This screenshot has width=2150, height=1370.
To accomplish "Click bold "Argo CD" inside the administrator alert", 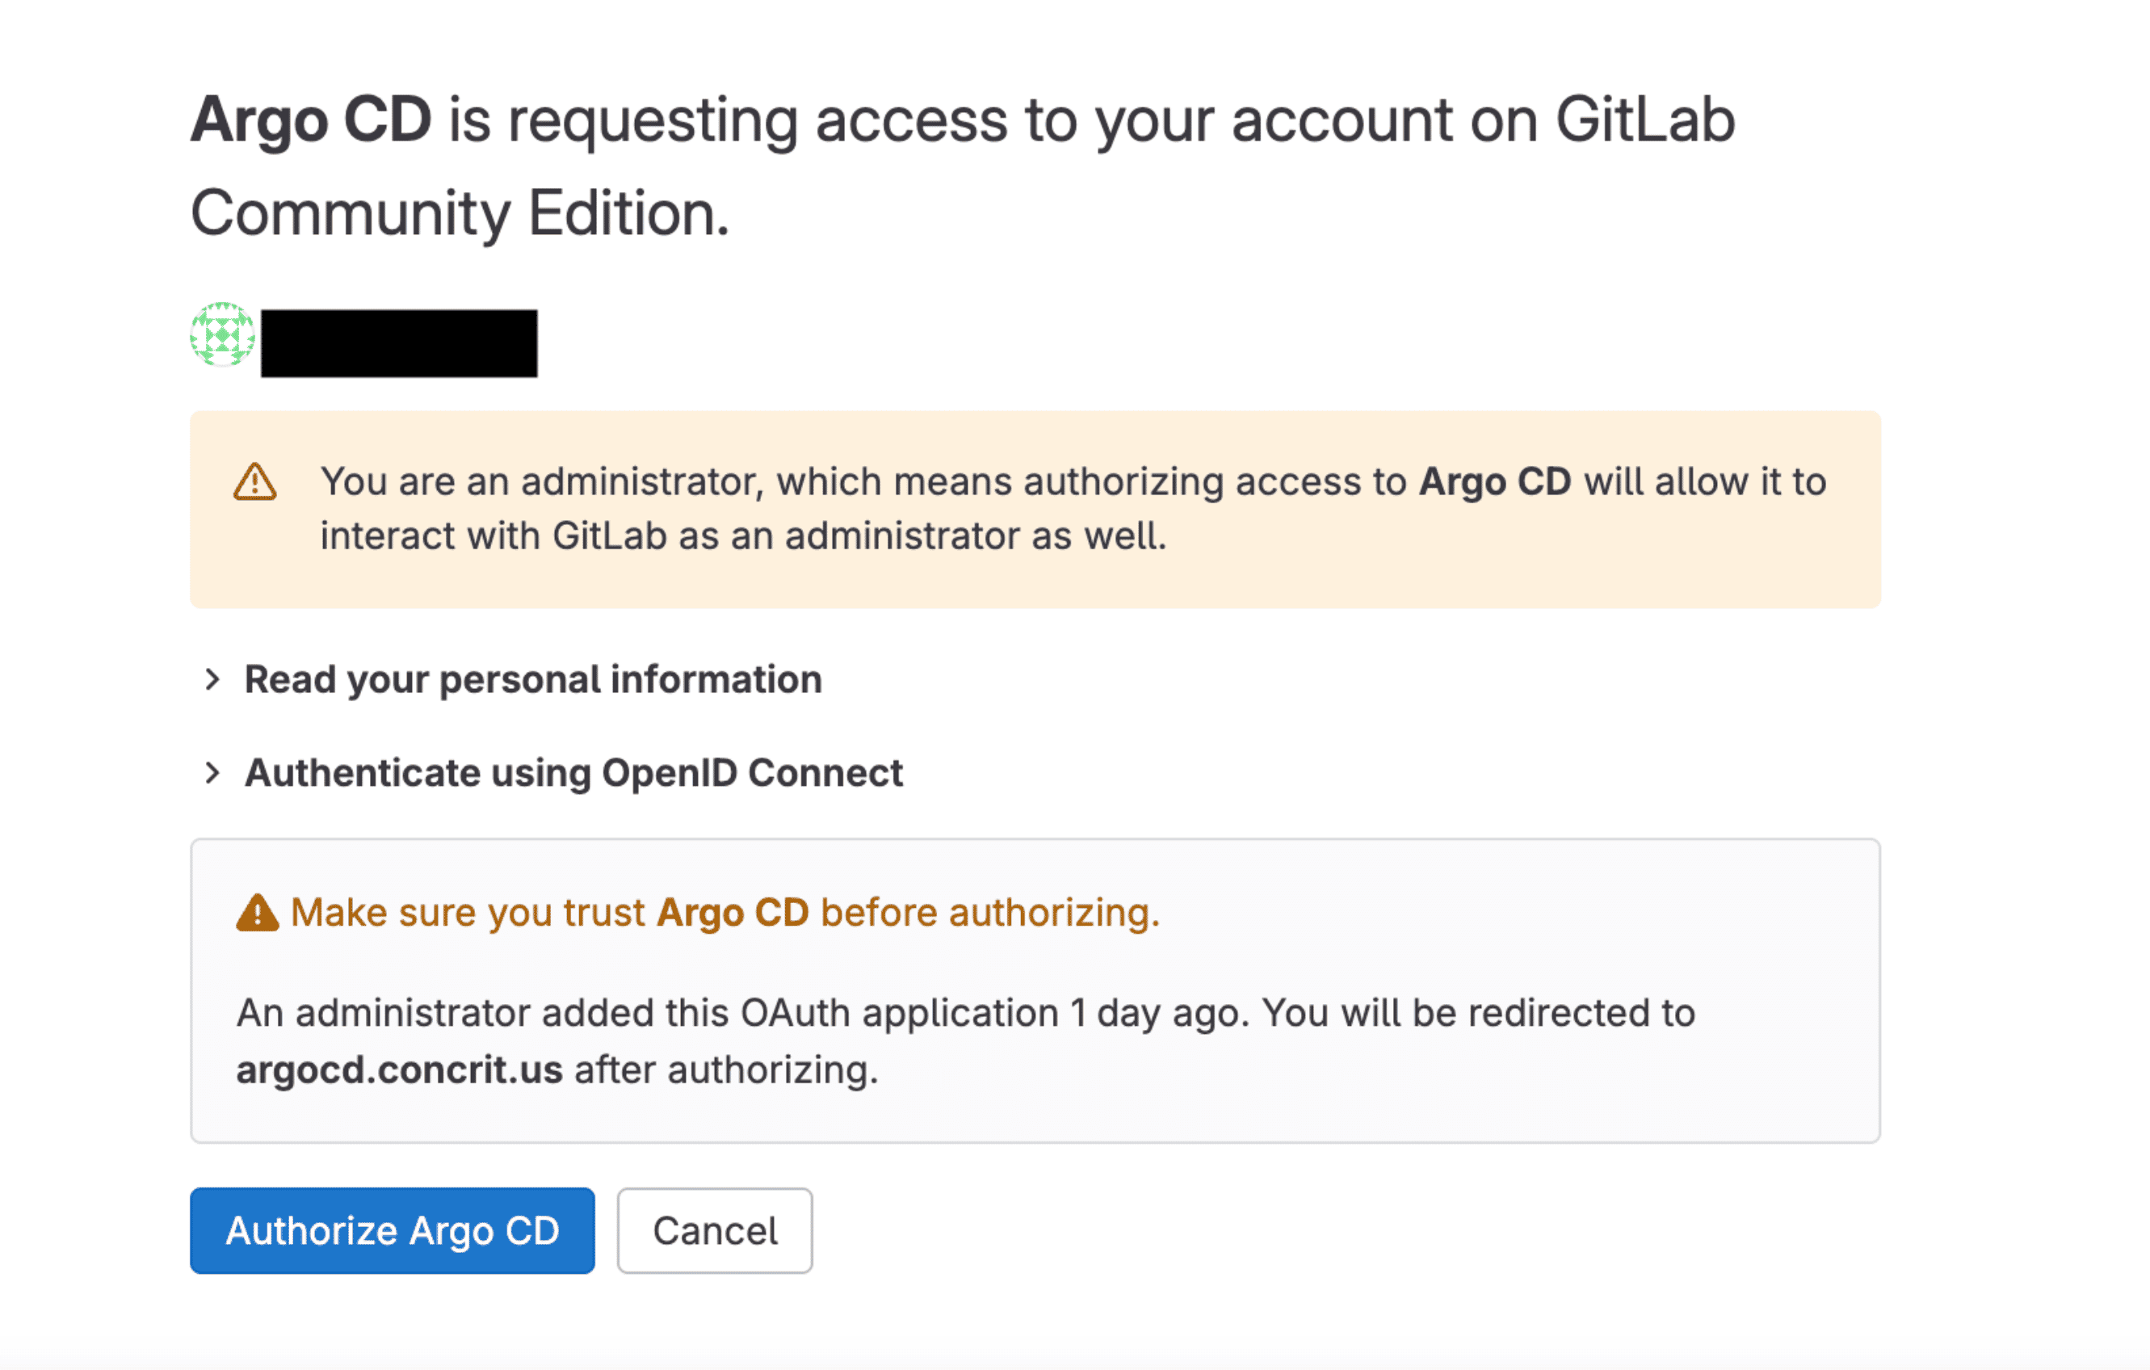I will point(1496,481).
